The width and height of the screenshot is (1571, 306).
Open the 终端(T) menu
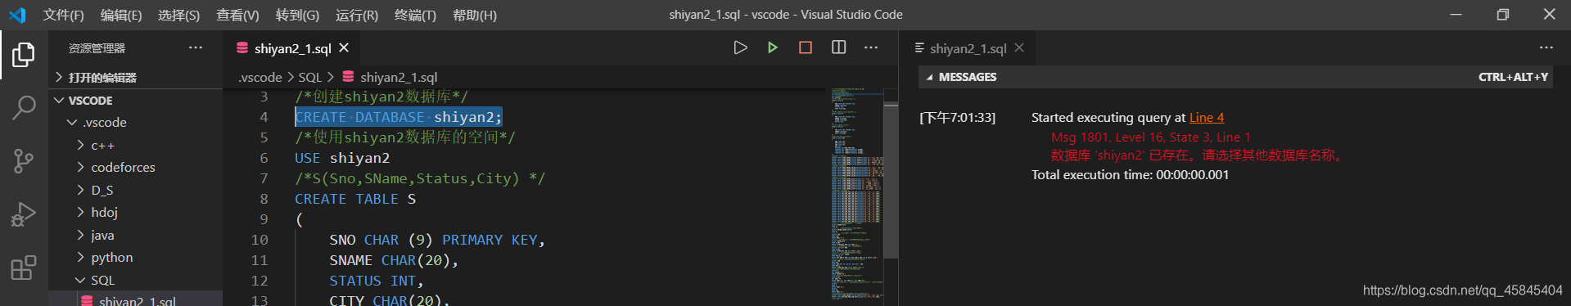tap(415, 15)
